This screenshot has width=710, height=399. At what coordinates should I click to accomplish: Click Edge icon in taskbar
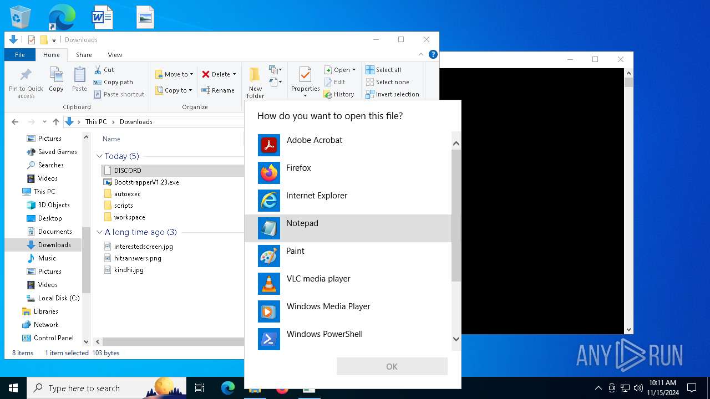tap(228, 388)
